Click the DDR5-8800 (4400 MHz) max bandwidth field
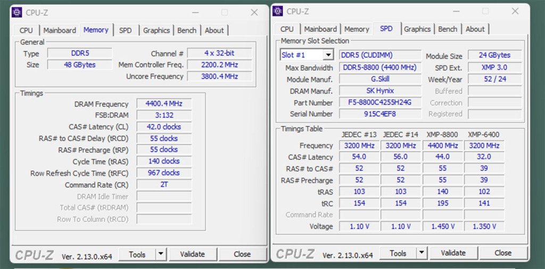The width and height of the screenshot is (545, 269). click(x=380, y=68)
